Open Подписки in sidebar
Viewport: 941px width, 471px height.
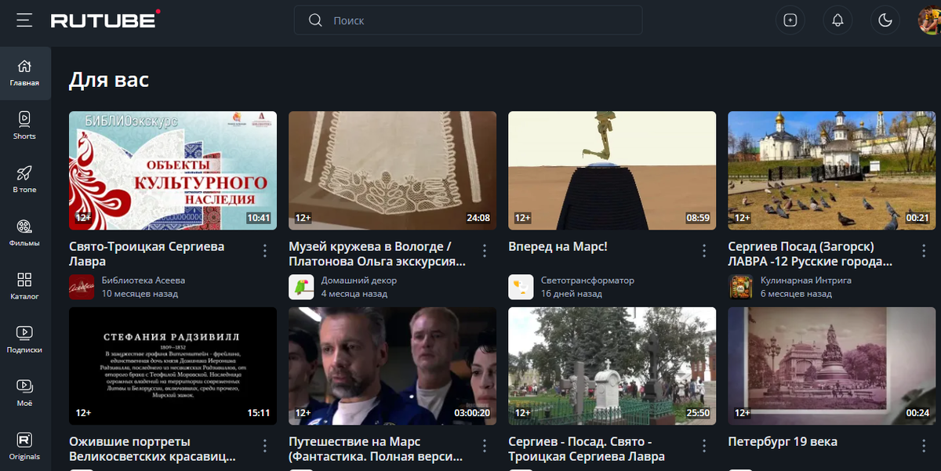click(24, 340)
